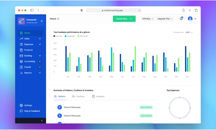Image resolution: width=216 pixels, height=130 pixels.
Task: Click the browser reload icon
Action: (140, 10)
